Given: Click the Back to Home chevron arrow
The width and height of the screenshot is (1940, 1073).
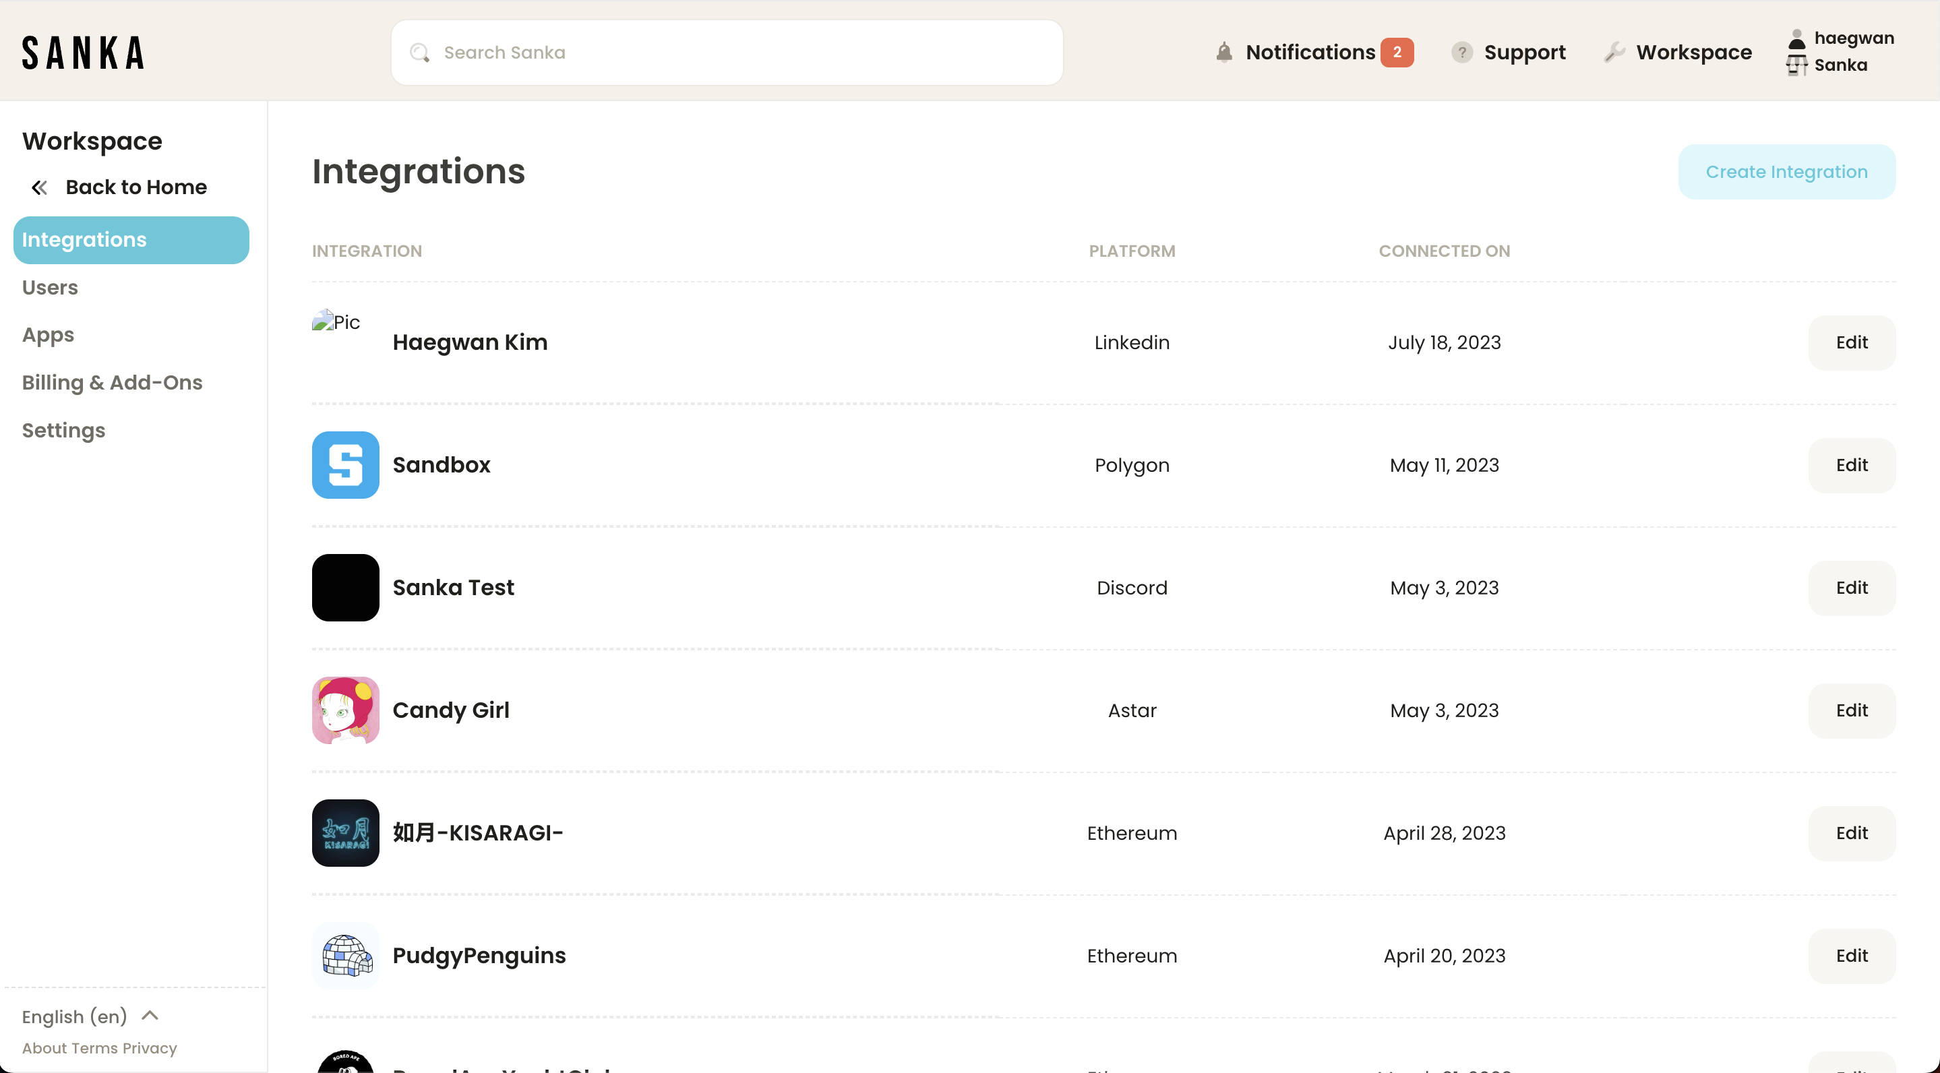Looking at the screenshot, I should tap(39, 187).
